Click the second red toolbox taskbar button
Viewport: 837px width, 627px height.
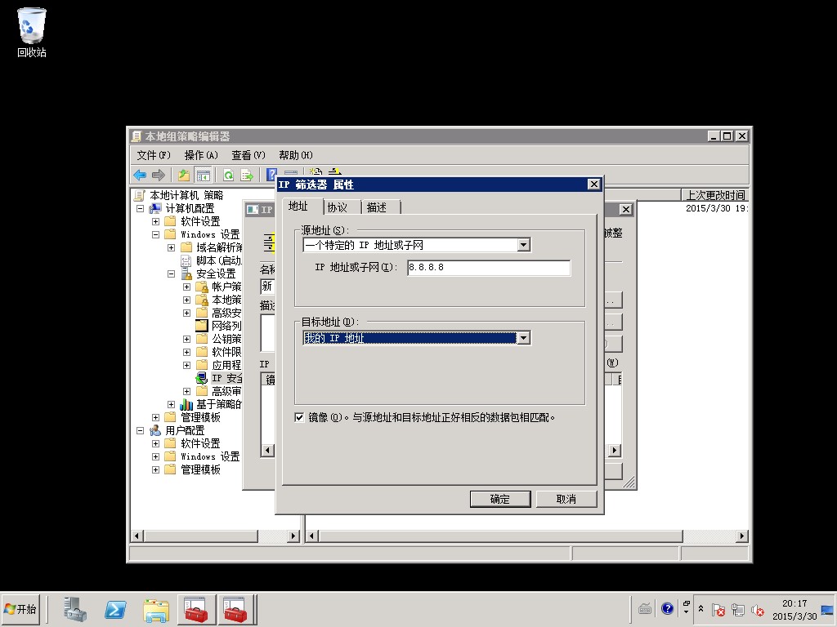(235, 609)
